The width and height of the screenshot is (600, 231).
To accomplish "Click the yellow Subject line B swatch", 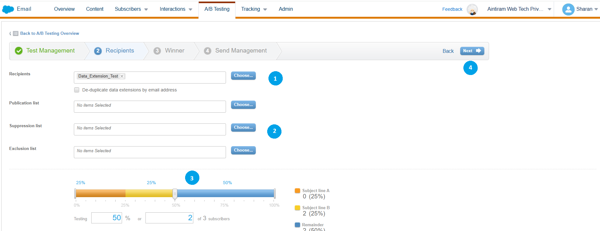I will (297, 208).
